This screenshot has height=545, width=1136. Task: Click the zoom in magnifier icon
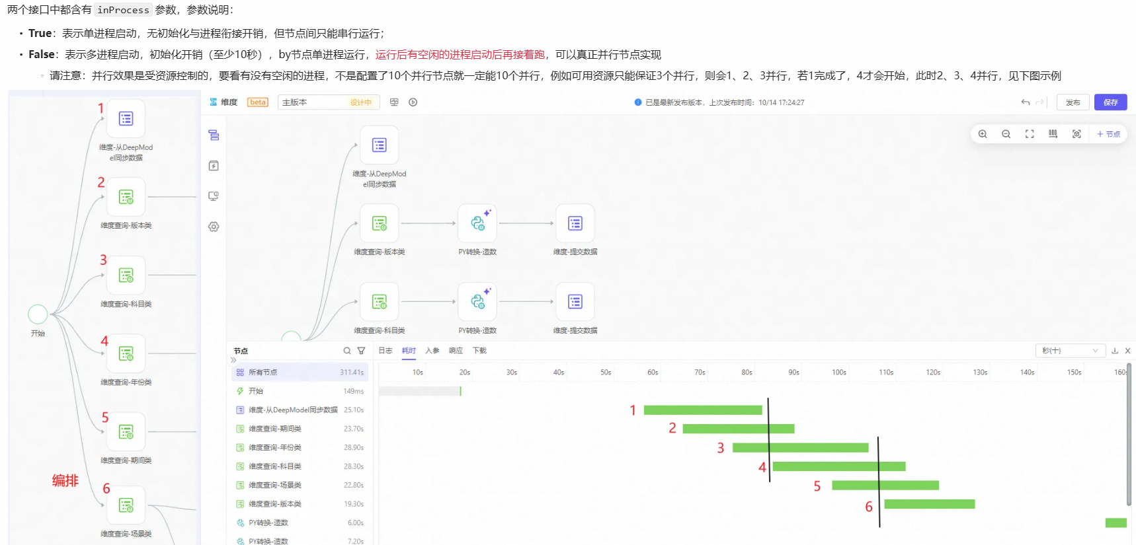[983, 134]
